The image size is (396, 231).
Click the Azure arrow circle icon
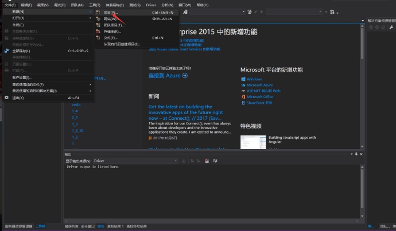pyautogui.click(x=185, y=76)
